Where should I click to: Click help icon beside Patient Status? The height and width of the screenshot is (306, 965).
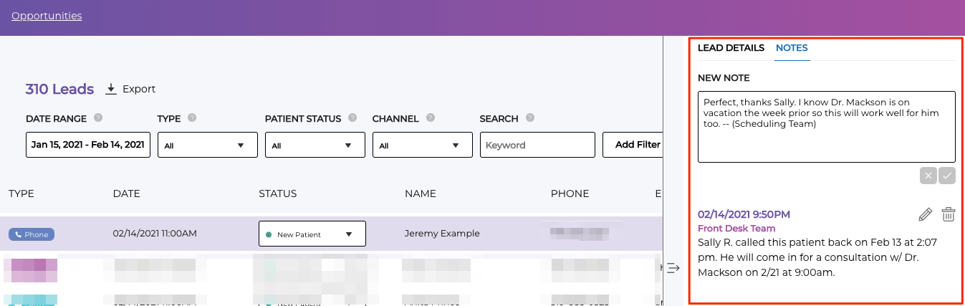[353, 118]
